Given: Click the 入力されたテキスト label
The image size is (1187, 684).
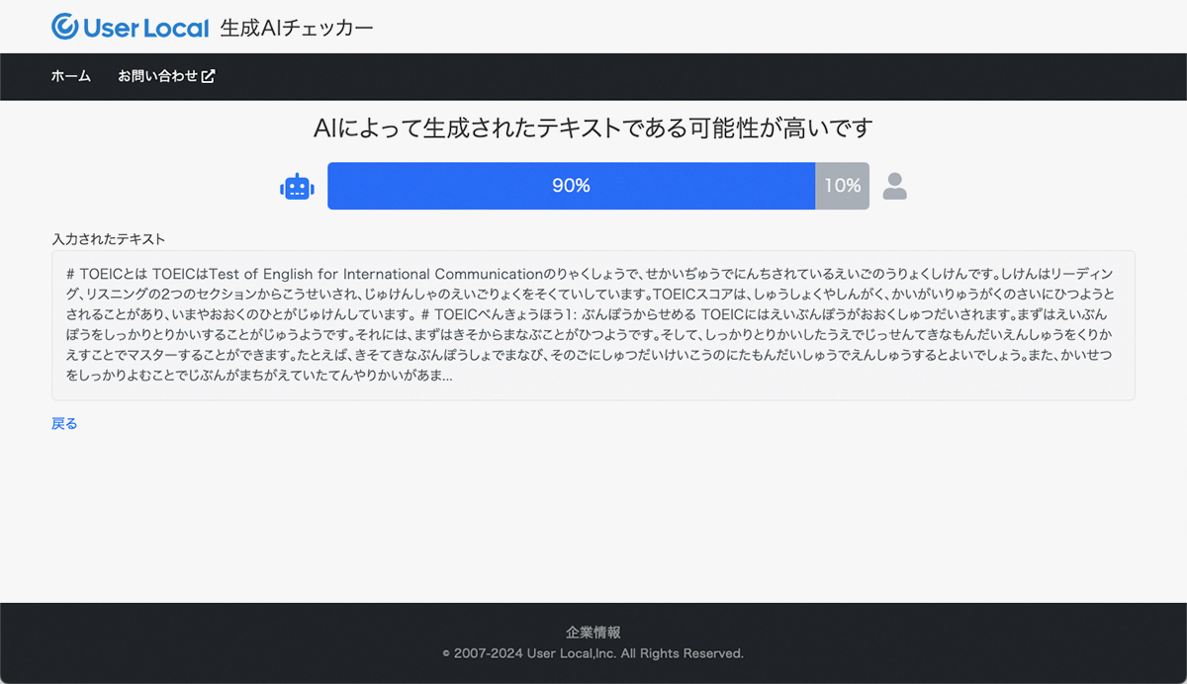Looking at the screenshot, I should coord(109,239).
